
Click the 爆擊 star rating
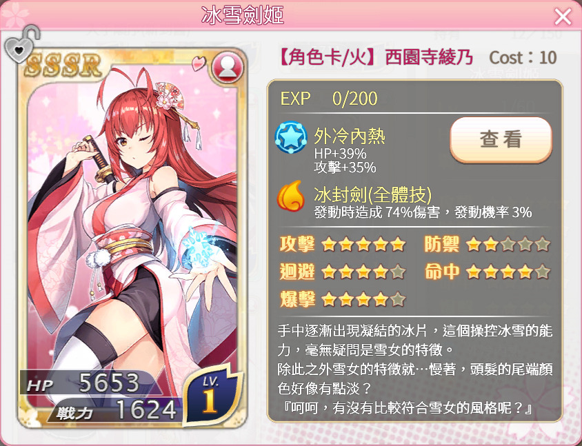pyautogui.click(x=363, y=299)
